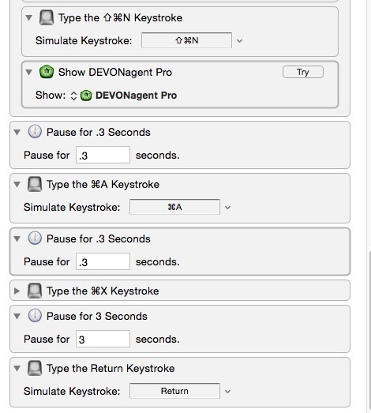This screenshot has height=413, width=371.
Task: Open dropdown arrow next to Return keystroke field
Action: (228, 392)
